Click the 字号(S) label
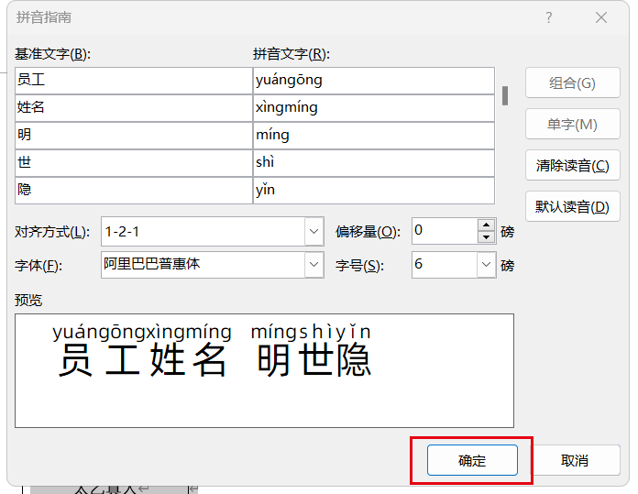Screen dimensions: 638x494 tap(359, 266)
